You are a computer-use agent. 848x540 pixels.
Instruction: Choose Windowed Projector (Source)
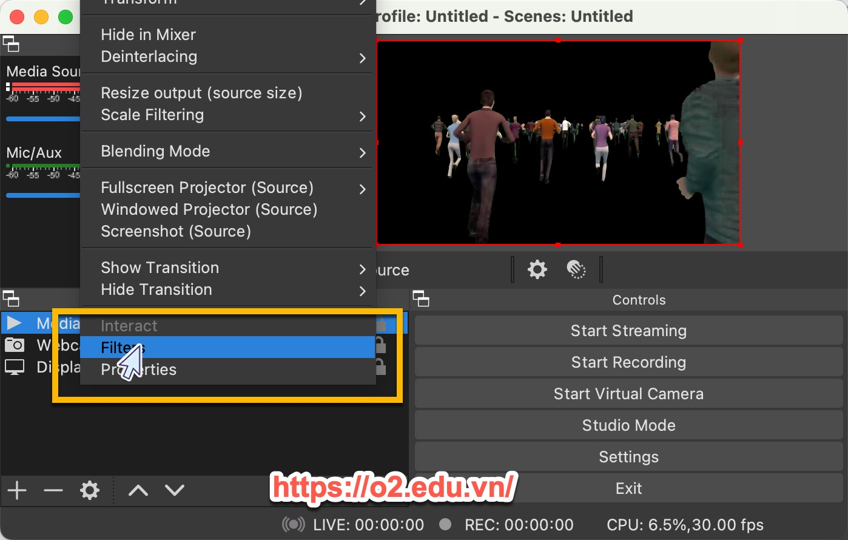228,209
